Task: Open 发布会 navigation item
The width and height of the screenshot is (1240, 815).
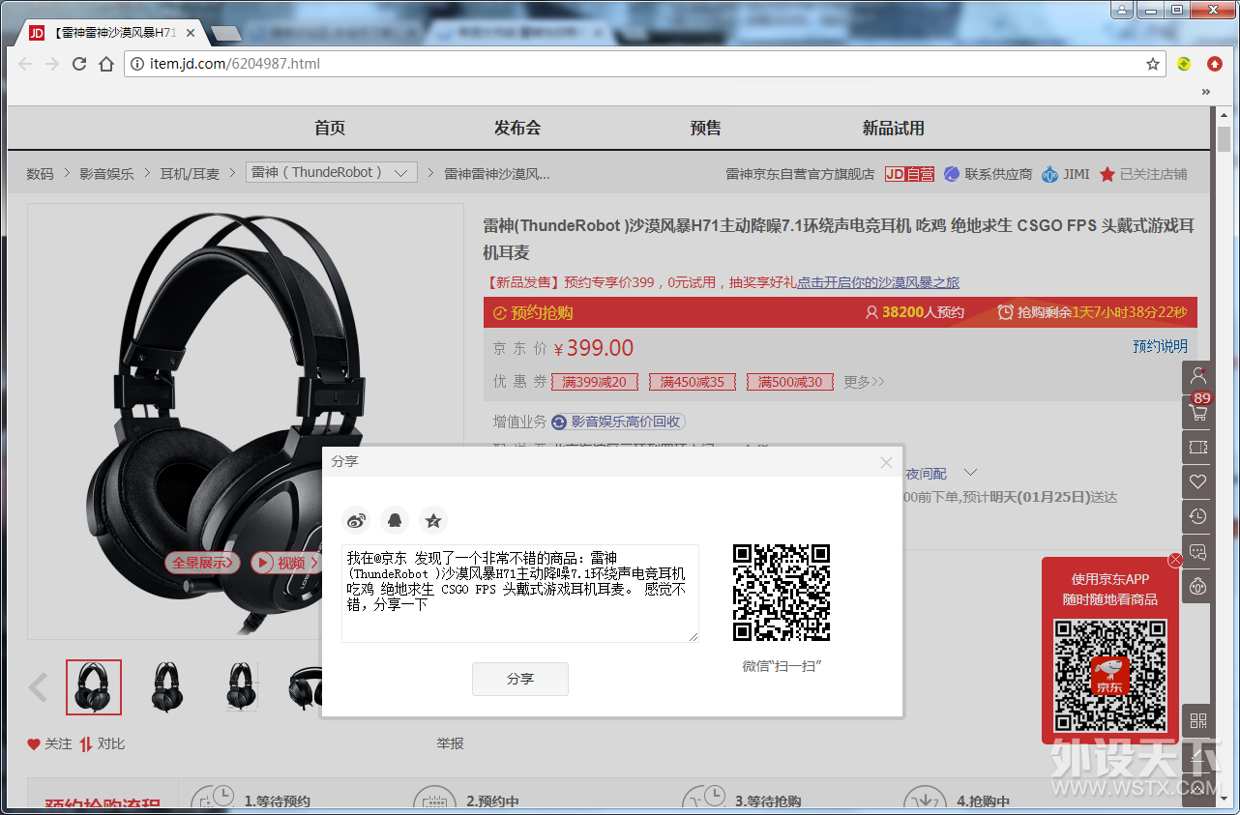Action: point(517,128)
